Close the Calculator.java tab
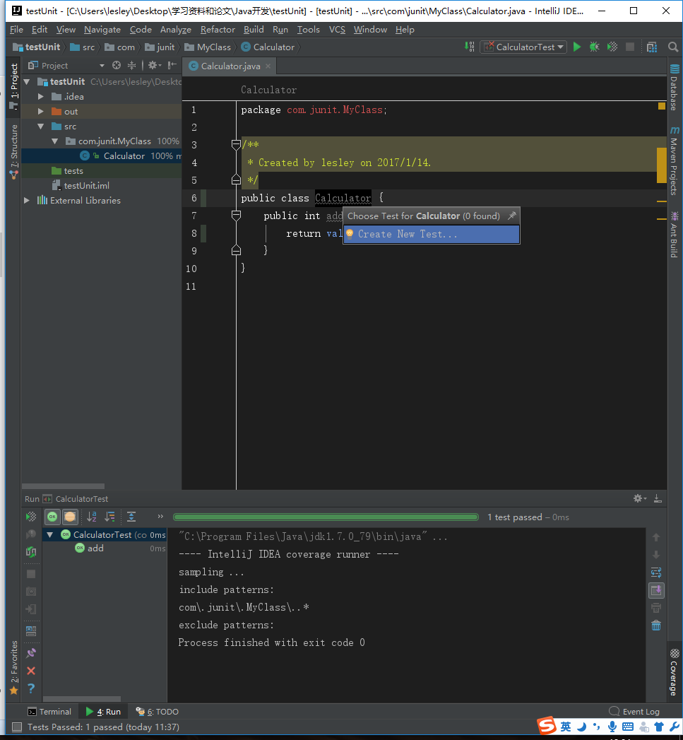 (x=268, y=66)
